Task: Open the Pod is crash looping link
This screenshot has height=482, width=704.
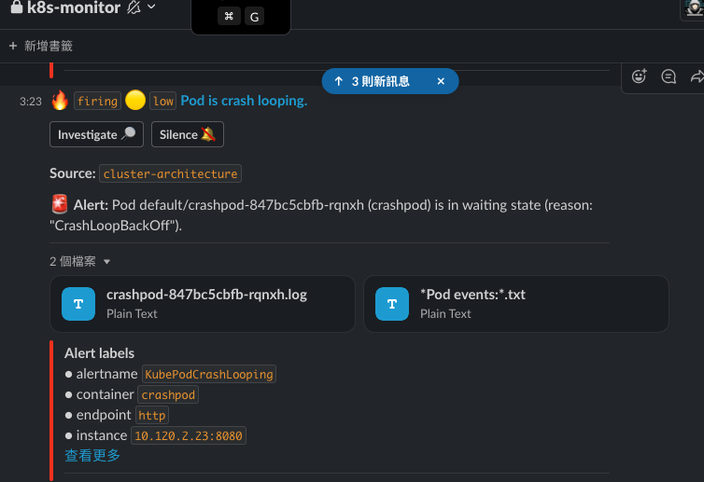Action: pyautogui.click(x=244, y=101)
